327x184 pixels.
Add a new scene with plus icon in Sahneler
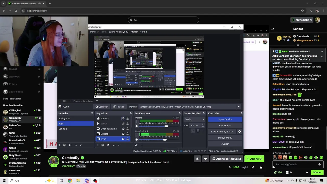pyautogui.click(x=60, y=145)
